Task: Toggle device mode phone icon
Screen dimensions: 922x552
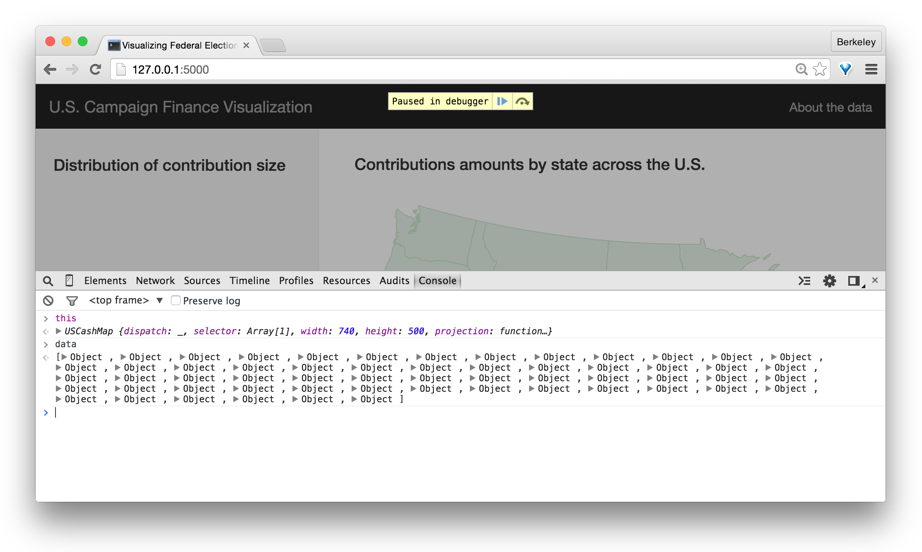Action: 69,280
